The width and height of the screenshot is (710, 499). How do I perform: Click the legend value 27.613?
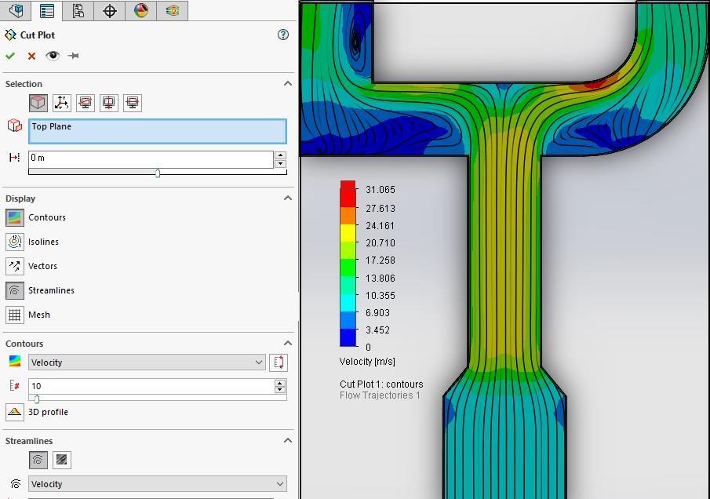[380, 208]
